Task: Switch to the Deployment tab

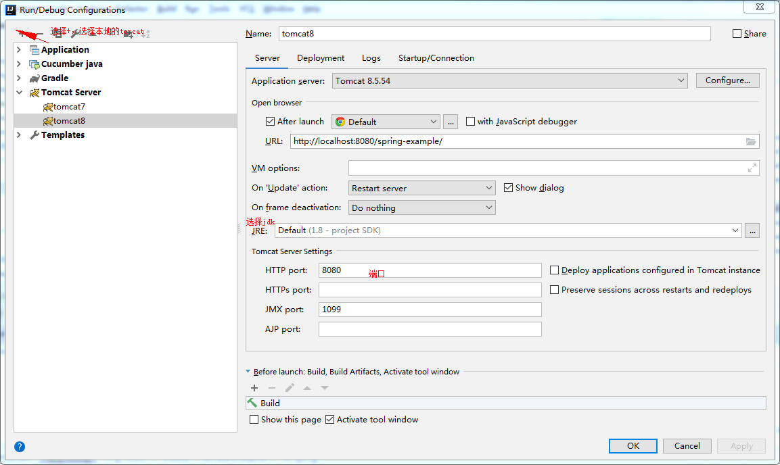Action: 321,58
